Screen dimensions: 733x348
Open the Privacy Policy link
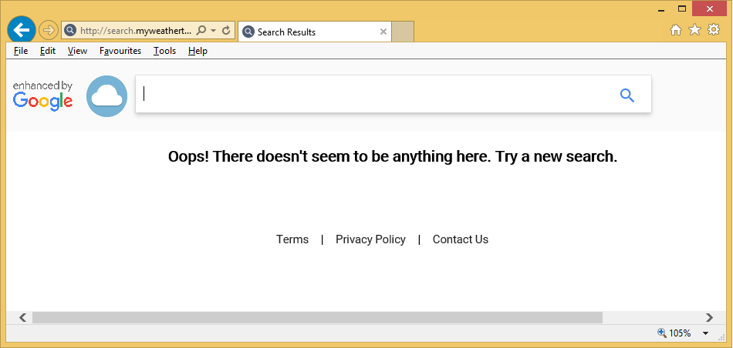(370, 239)
